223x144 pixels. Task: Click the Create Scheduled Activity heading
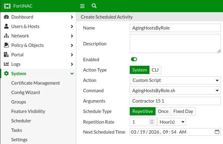coord(107,17)
